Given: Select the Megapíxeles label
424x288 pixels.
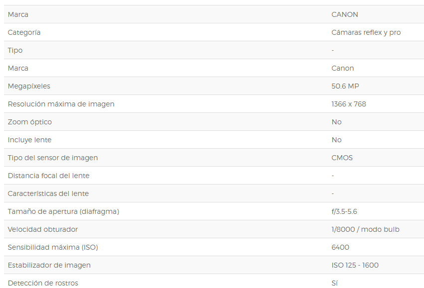Looking at the screenshot, I should click(x=29, y=87).
